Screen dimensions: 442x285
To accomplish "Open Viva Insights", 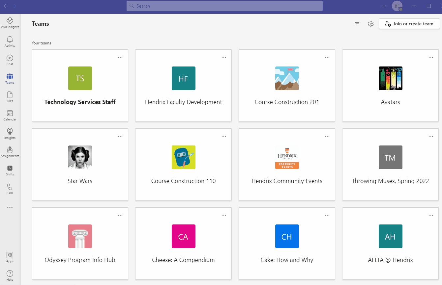I will pos(10,22).
